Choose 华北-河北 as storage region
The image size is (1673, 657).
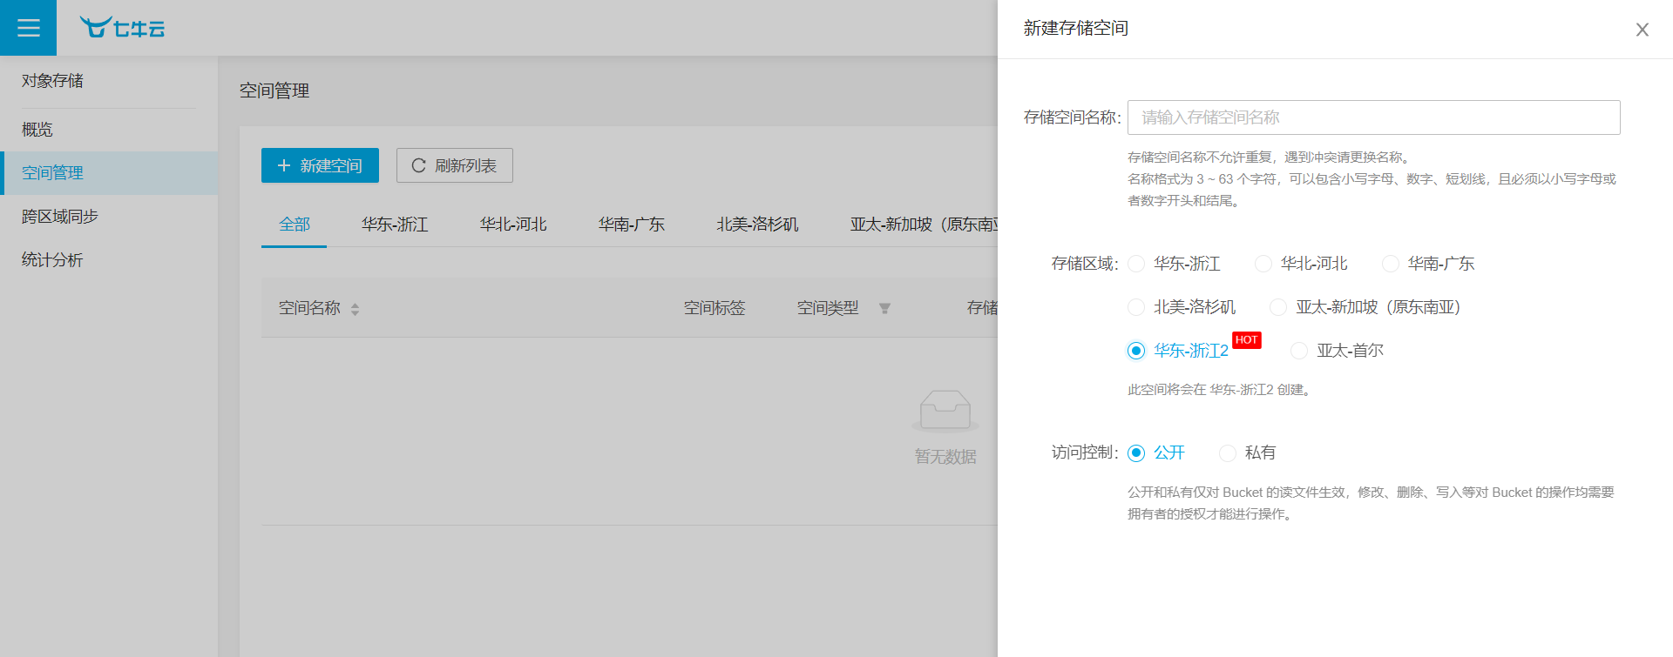[1263, 264]
